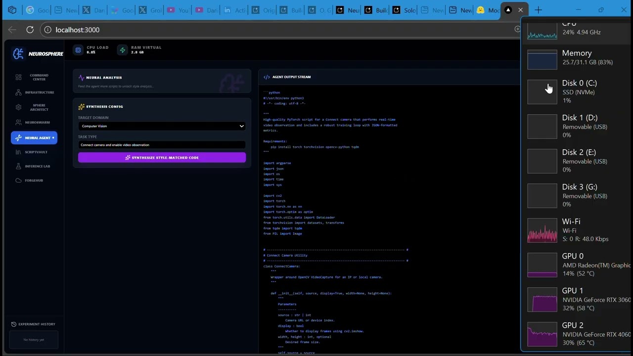Close the active browser tab
This screenshot has width=633, height=356.
tap(520, 10)
